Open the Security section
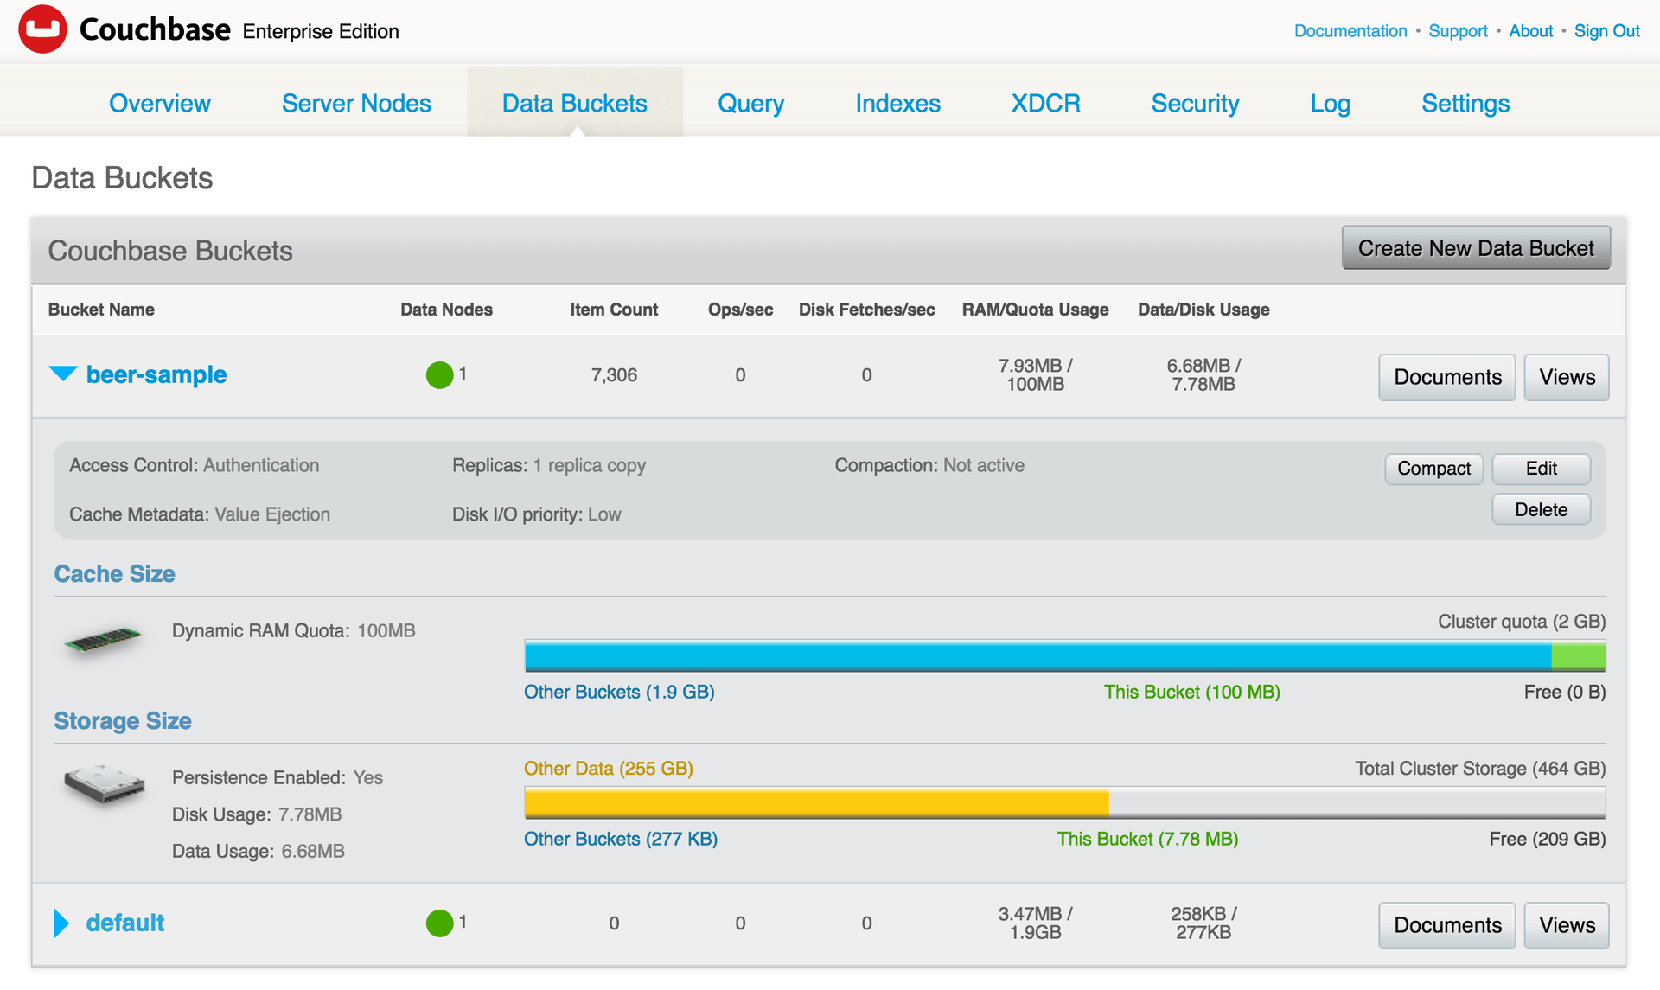The image size is (1660, 990). [x=1195, y=103]
